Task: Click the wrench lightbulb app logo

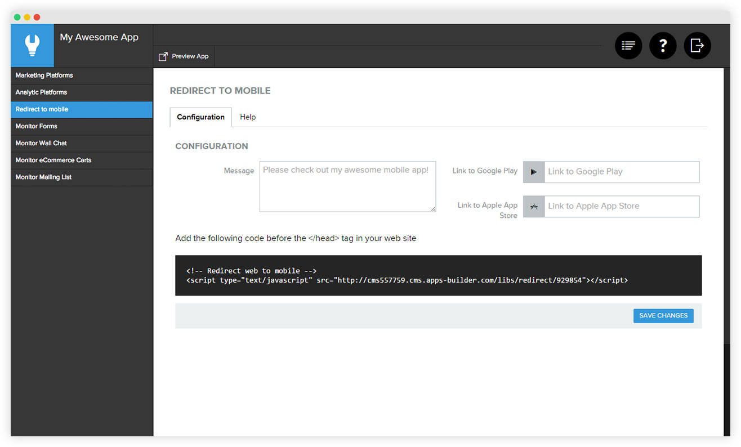Action: tap(32, 45)
